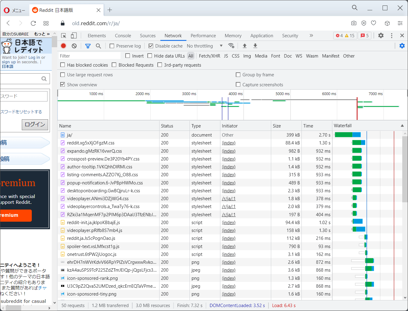The width and height of the screenshot is (408, 311).
Task: Click the Log in link
Action: 34,57
